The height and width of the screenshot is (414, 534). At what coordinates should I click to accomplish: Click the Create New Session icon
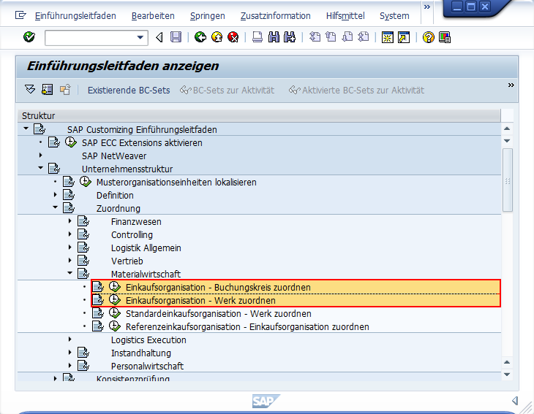[x=387, y=37]
